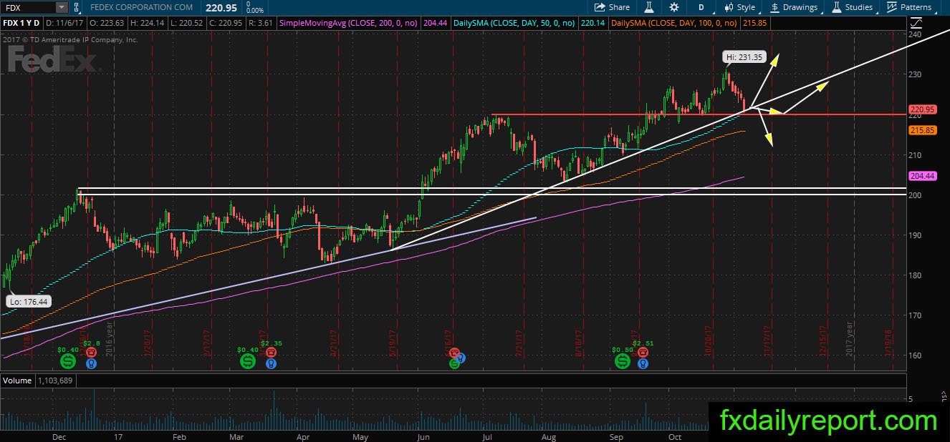Click the Hi: 231.35 price bubble
Image resolution: width=950 pixels, height=442 pixels.
tap(745, 57)
